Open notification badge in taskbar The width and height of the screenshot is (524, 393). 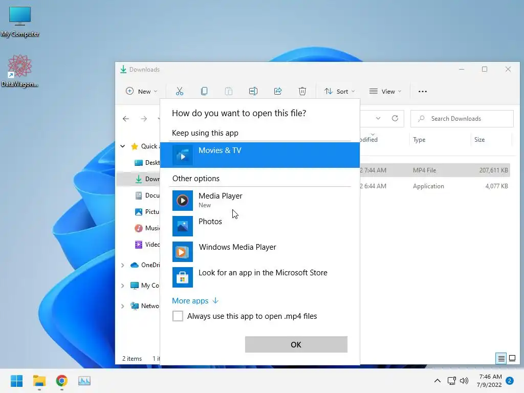pos(510,381)
